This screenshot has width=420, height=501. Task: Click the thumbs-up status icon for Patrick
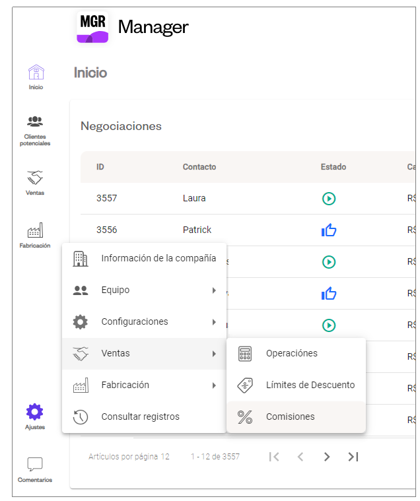pyautogui.click(x=329, y=230)
